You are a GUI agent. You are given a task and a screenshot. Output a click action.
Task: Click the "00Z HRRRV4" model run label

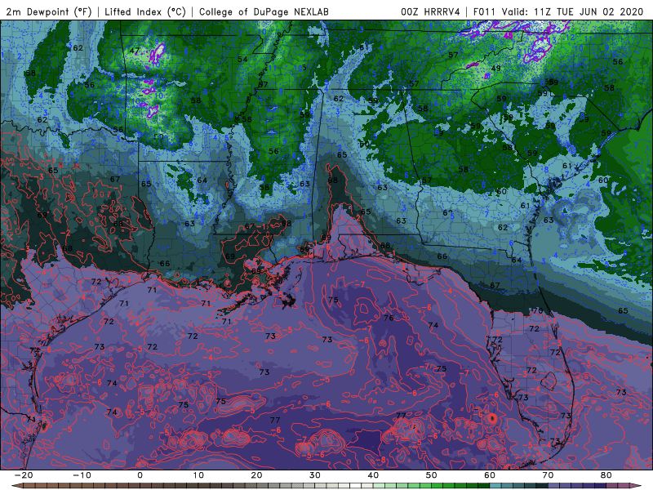[x=430, y=11]
